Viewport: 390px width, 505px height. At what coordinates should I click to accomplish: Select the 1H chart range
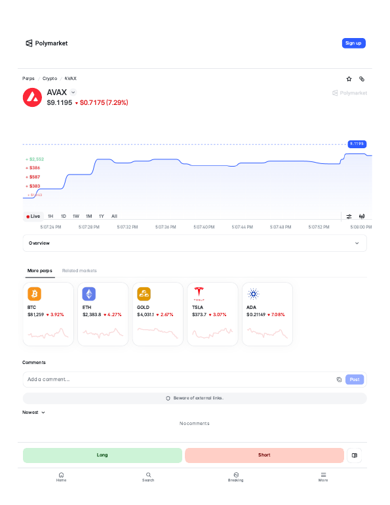click(x=50, y=216)
